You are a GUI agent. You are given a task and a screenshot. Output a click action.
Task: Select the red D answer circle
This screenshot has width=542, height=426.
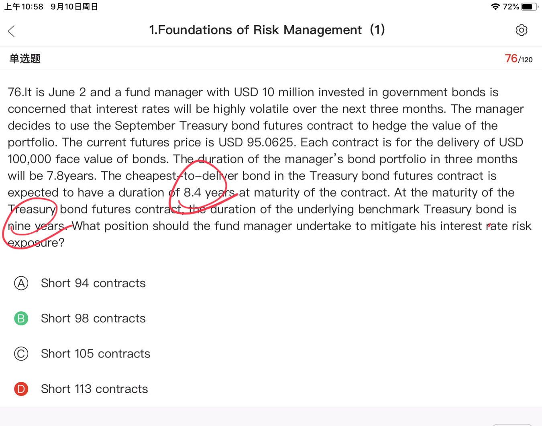click(x=21, y=389)
